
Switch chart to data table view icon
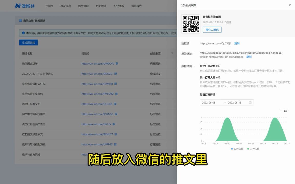click(286, 111)
